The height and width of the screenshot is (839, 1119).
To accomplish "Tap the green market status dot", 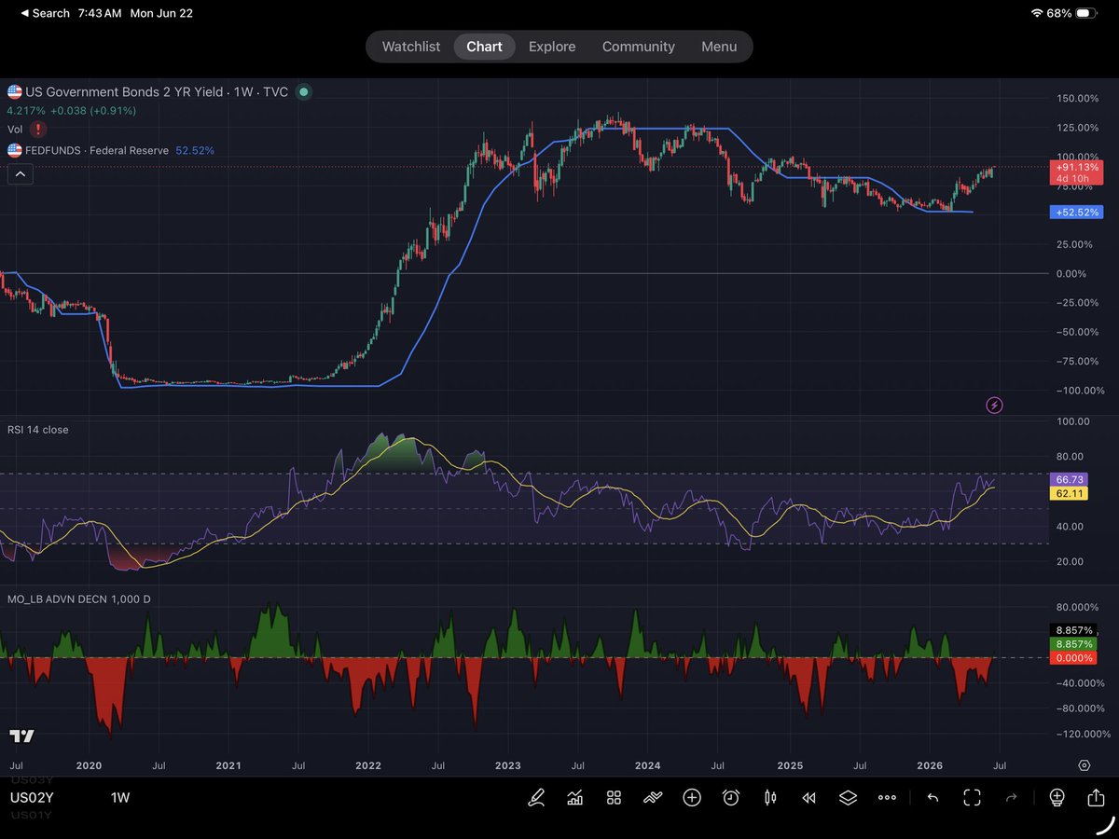I will 304,91.
